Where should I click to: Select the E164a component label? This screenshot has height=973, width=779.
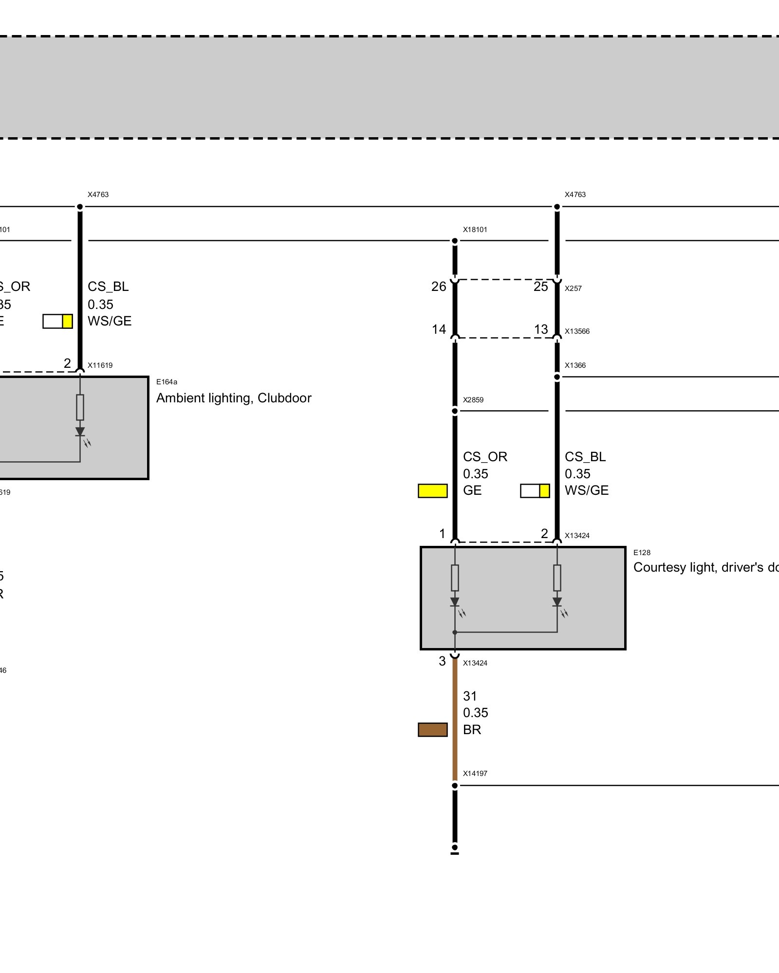coord(167,382)
